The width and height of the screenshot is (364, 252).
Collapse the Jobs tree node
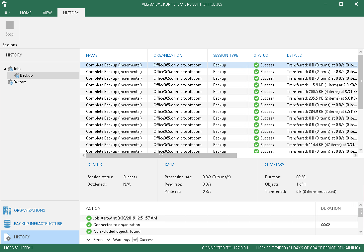pos(5,69)
